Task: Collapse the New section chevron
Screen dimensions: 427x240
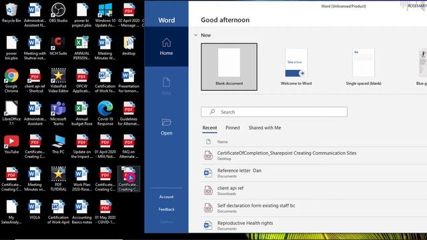Action: click(195, 35)
